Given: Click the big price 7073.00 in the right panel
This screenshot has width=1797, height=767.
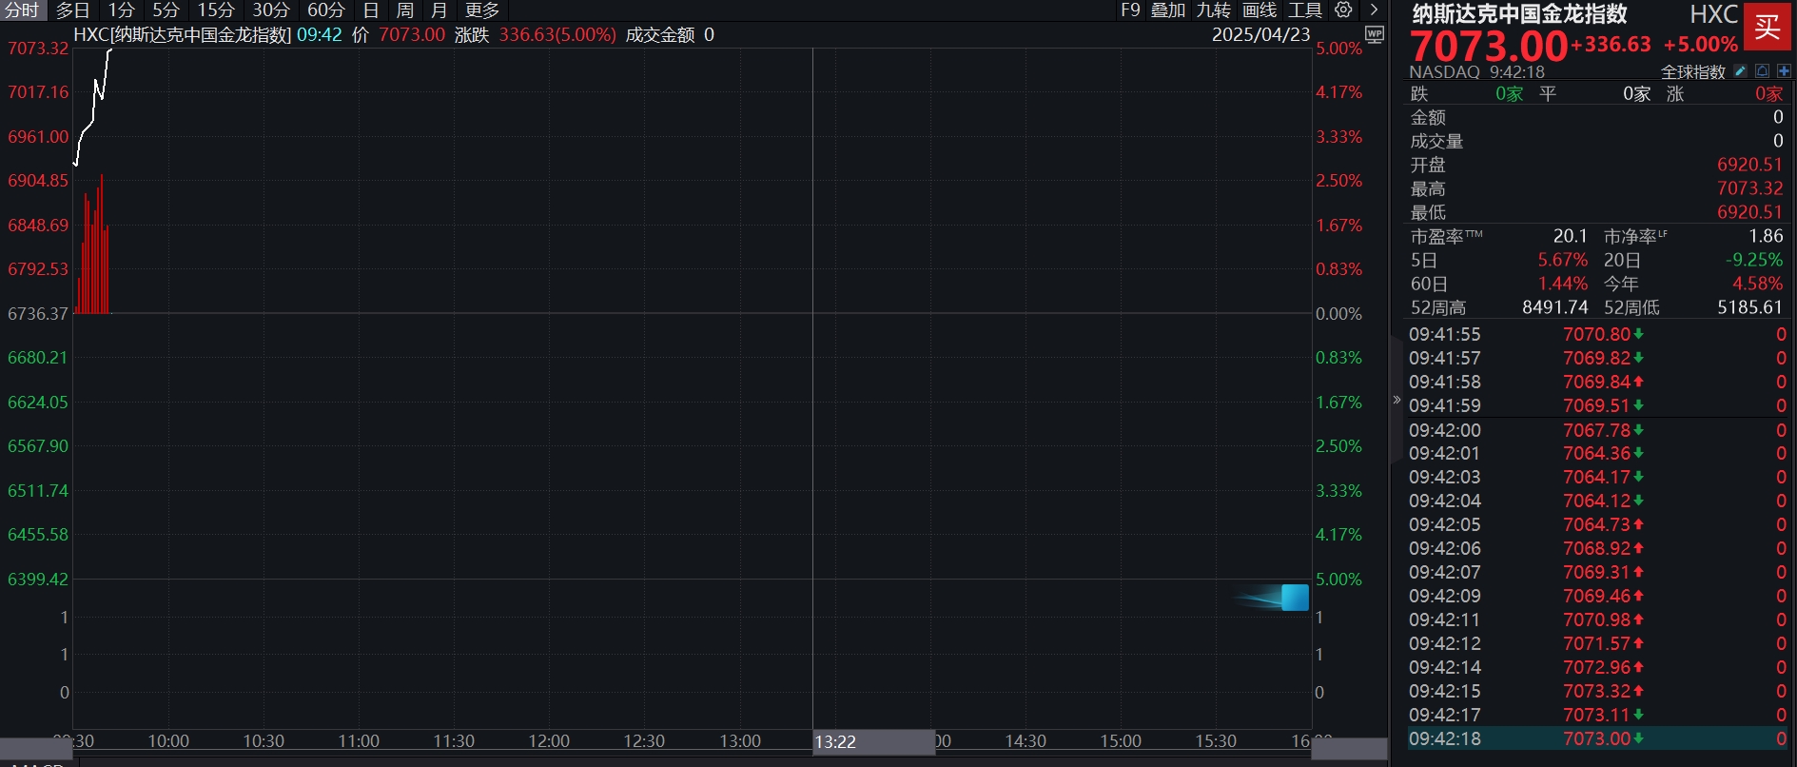Looking at the screenshot, I should tap(1489, 46).
